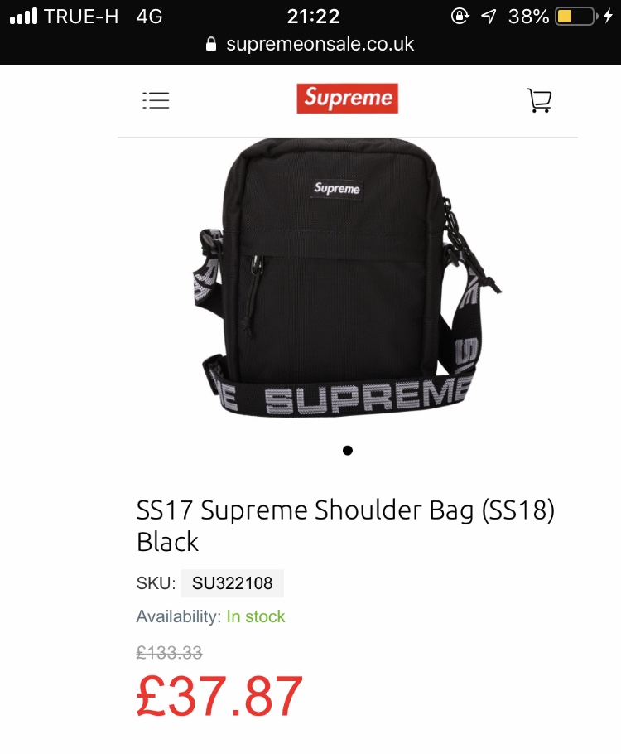621x754 pixels.
Task: Tap the image carousel dot indicator
Action: pyautogui.click(x=348, y=451)
